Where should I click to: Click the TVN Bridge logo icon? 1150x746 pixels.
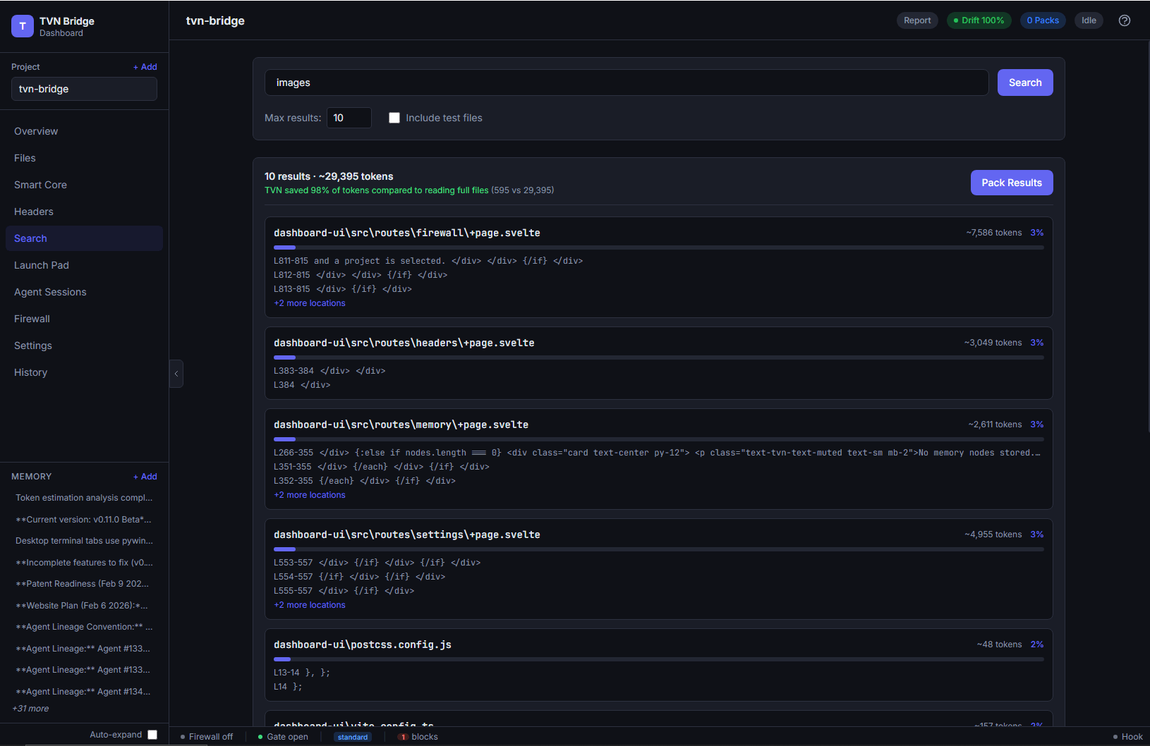[22, 26]
